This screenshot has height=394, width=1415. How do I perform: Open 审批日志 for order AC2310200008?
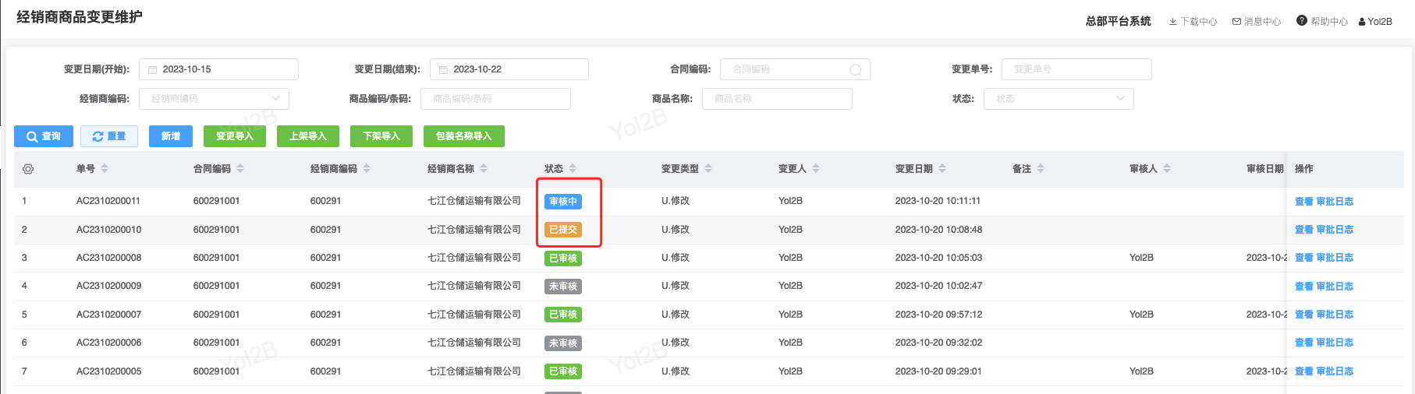coord(1335,258)
